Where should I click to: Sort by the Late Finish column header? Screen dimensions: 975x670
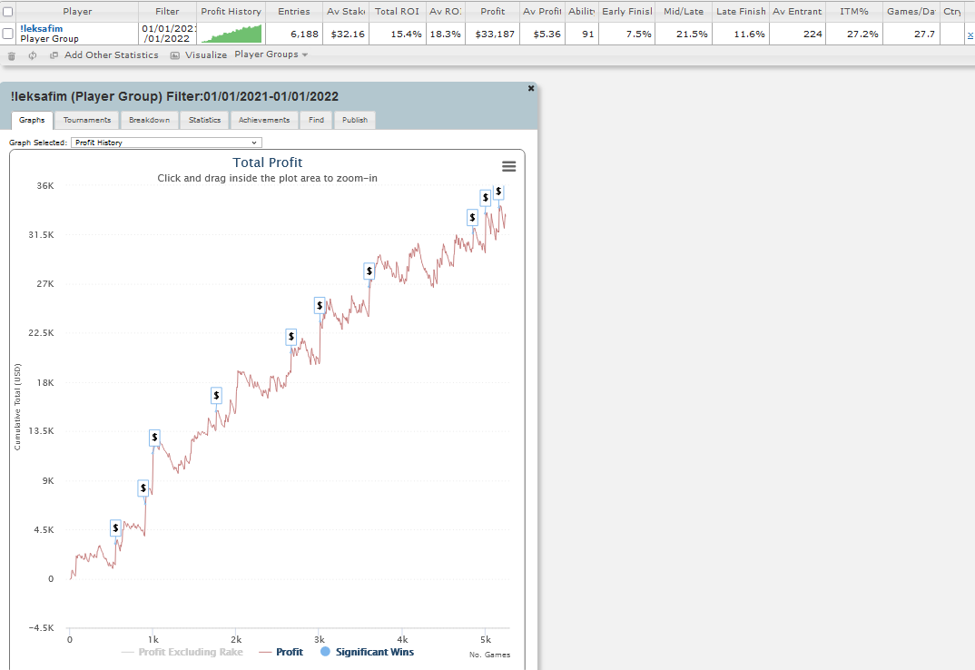point(741,12)
